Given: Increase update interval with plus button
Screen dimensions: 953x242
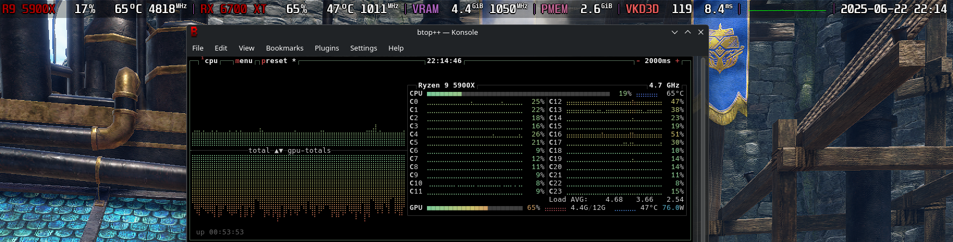Looking at the screenshot, I should click(x=677, y=61).
